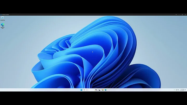
Task: Focus the taskbar Search box
Action: (x=90, y=90)
